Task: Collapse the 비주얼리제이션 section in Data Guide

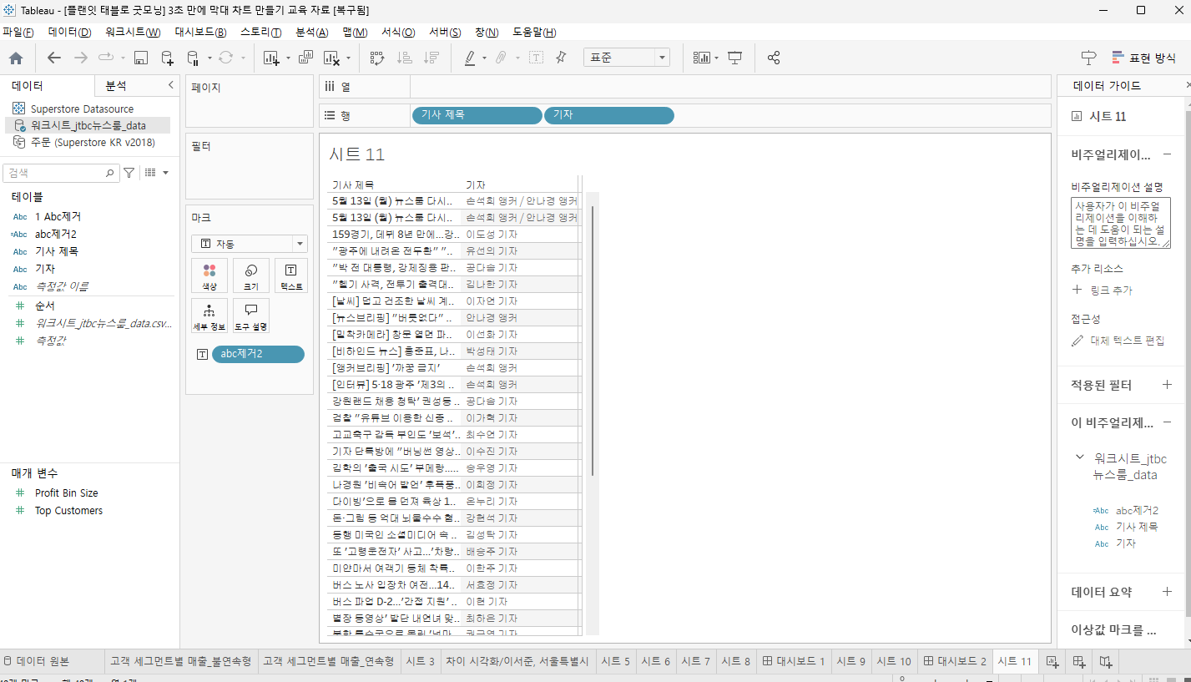Action: pyautogui.click(x=1167, y=154)
